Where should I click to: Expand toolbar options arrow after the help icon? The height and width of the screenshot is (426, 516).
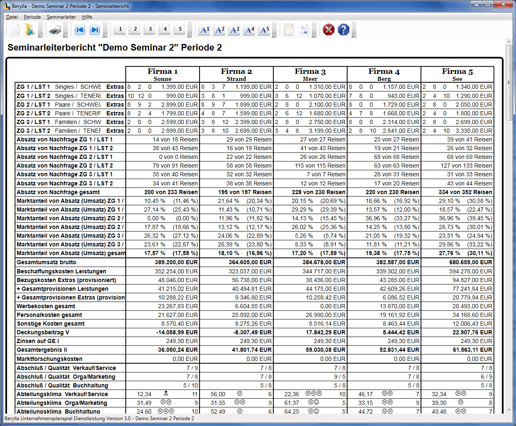click(354, 36)
